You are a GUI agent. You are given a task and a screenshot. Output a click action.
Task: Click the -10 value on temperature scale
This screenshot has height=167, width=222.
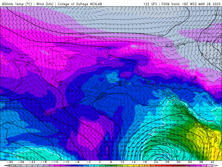point(66,162)
